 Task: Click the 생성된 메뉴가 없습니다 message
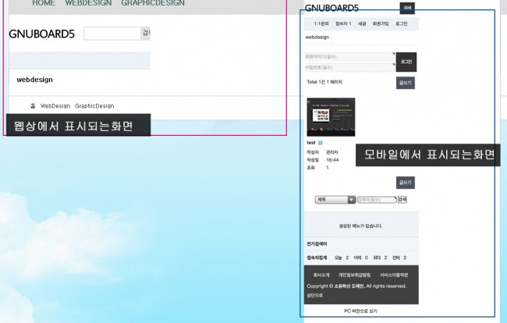[360, 225]
